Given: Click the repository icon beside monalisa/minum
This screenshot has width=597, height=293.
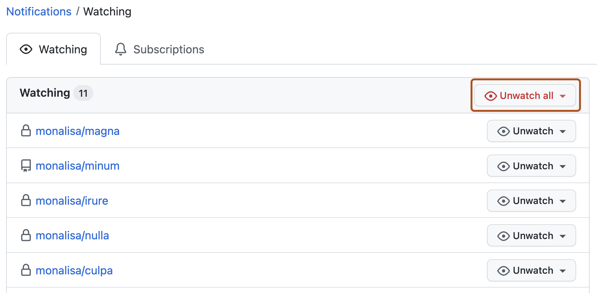Looking at the screenshot, I should click(26, 166).
